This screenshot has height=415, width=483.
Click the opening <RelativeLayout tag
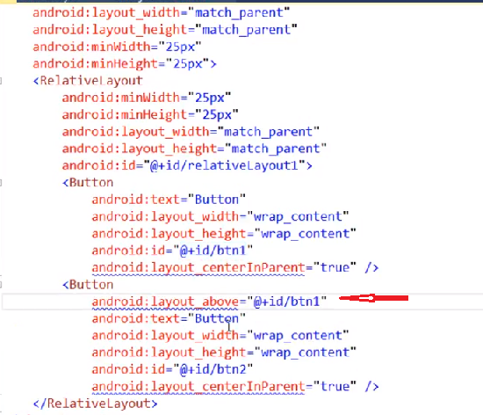click(88, 81)
